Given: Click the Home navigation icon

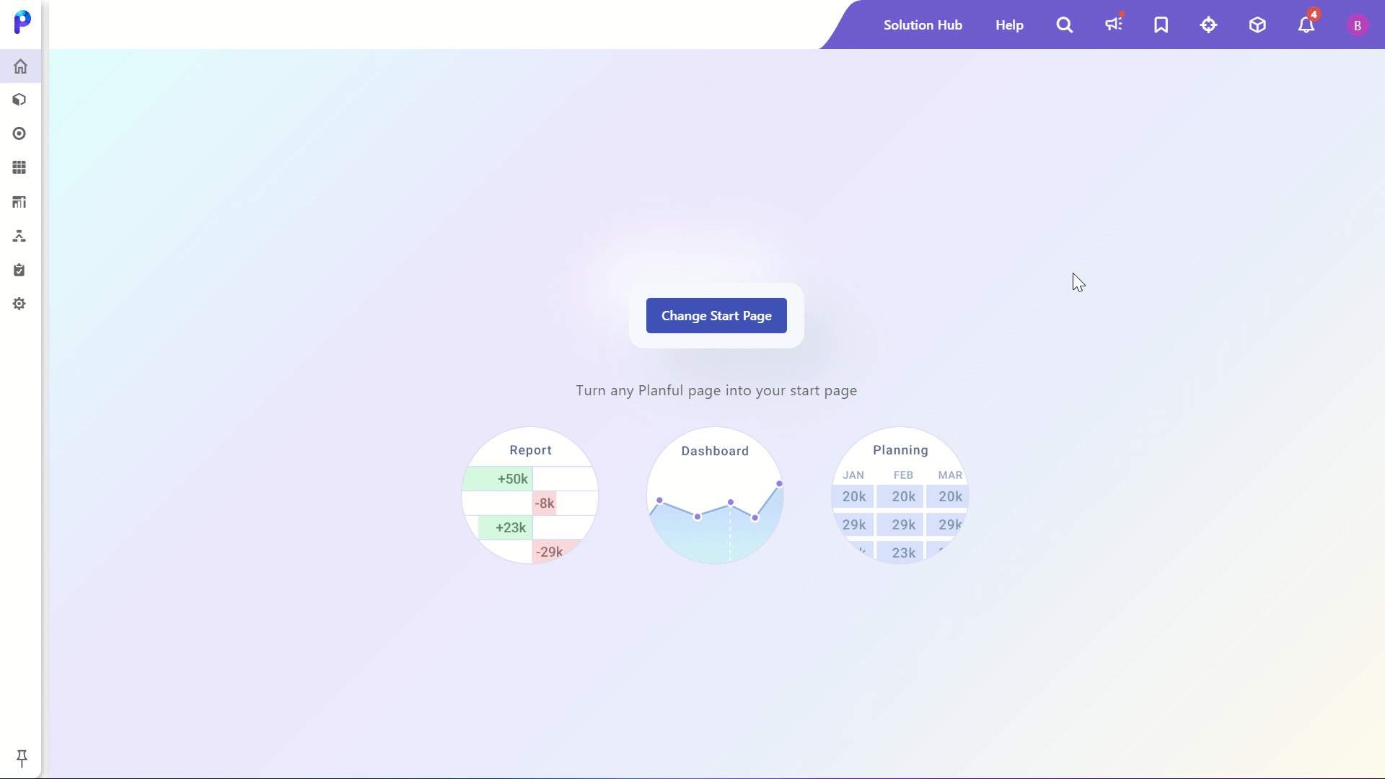Looking at the screenshot, I should 20,66.
